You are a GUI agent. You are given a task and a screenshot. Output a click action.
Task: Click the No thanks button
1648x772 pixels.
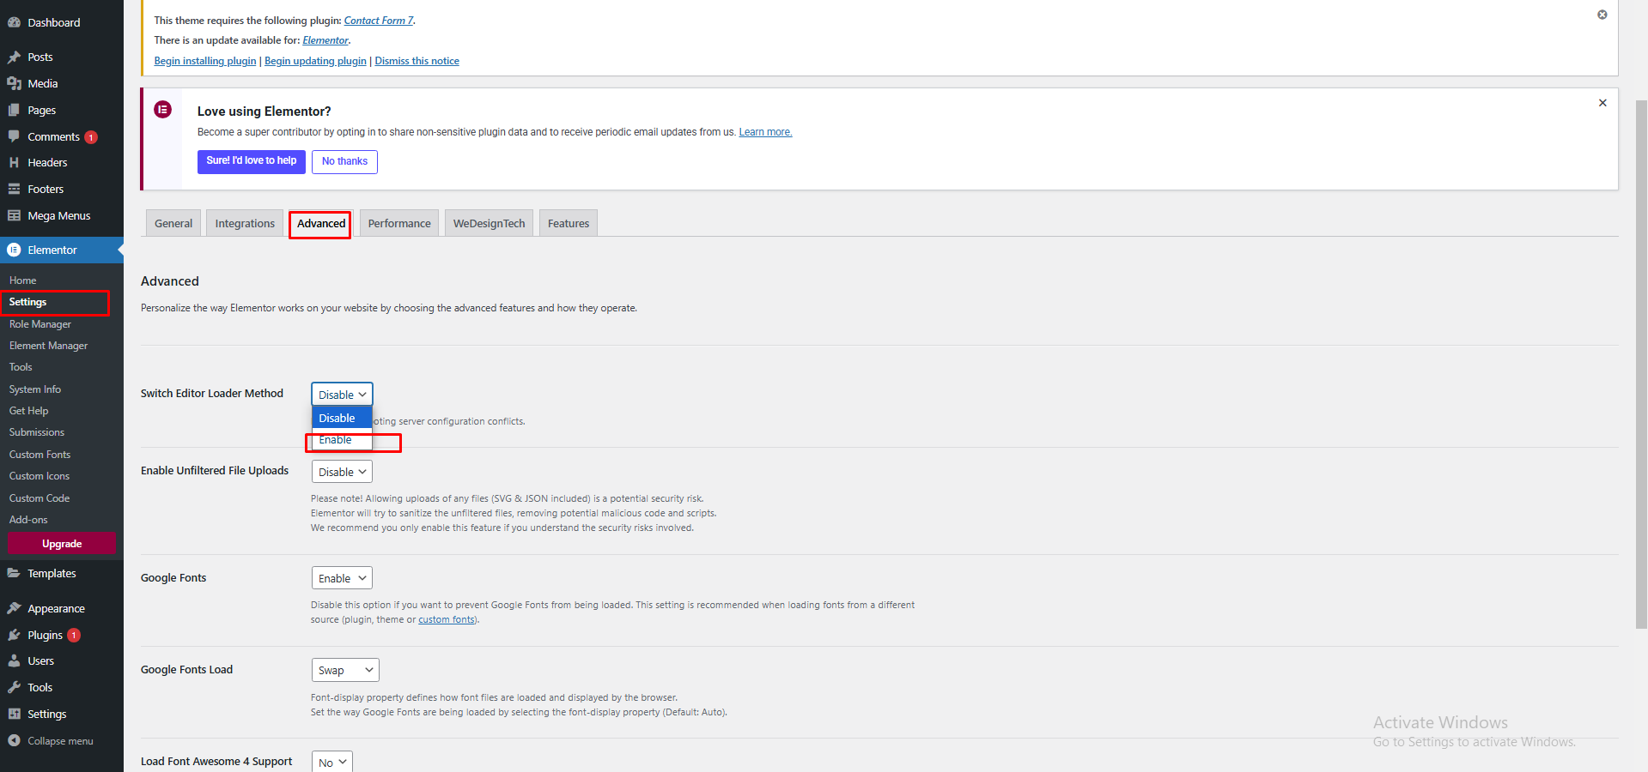pos(344,161)
